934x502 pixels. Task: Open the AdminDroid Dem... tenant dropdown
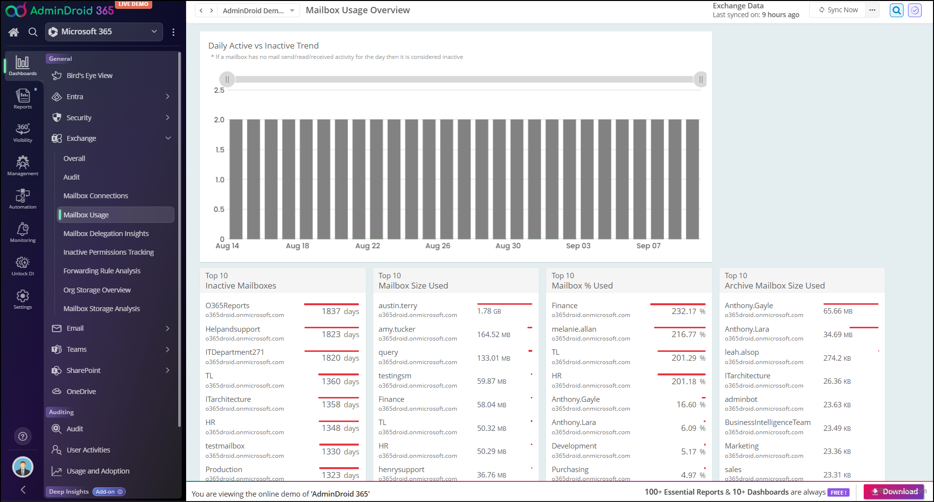(x=258, y=10)
